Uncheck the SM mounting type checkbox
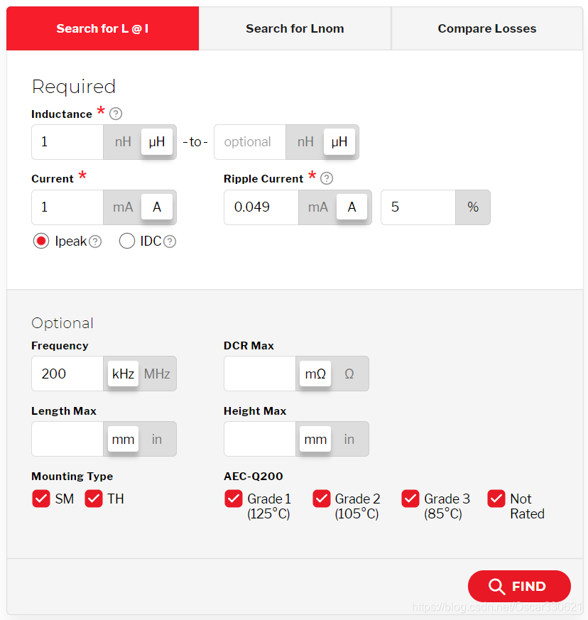Screen dimensions: 588x620 click(x=41, y=499)
